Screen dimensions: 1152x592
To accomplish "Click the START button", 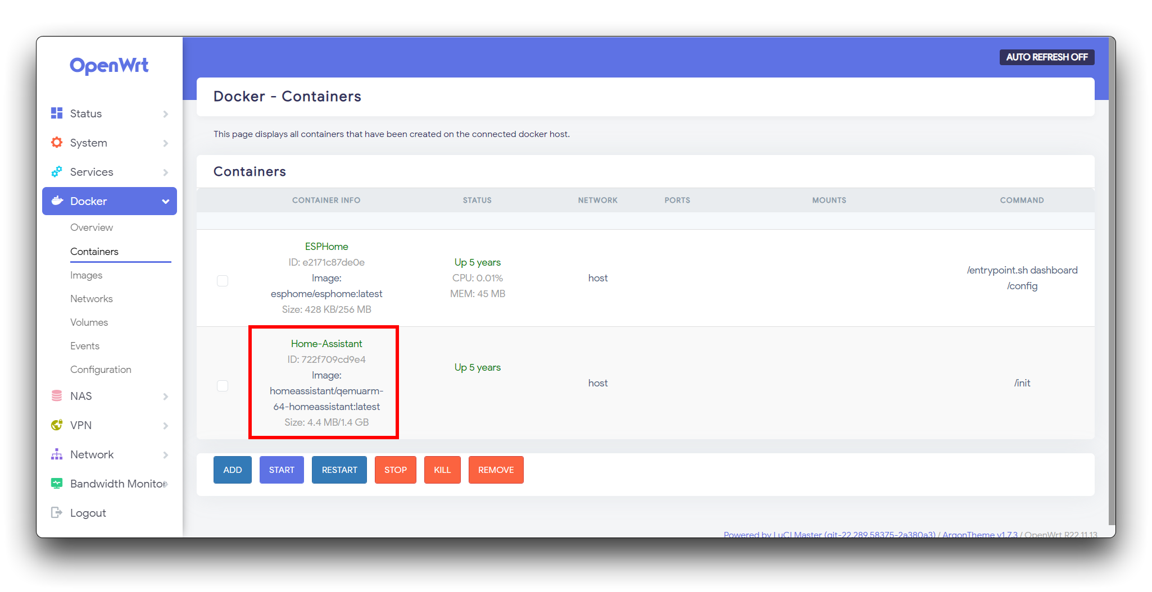I will click(x=282, y=470).
